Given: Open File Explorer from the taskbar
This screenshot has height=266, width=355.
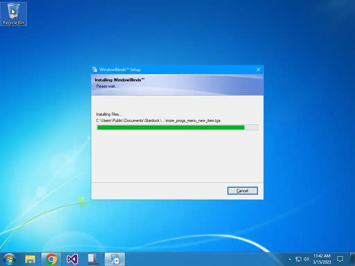Looking at the screenshot, I should pyautogui.click(x=30, y=259).
